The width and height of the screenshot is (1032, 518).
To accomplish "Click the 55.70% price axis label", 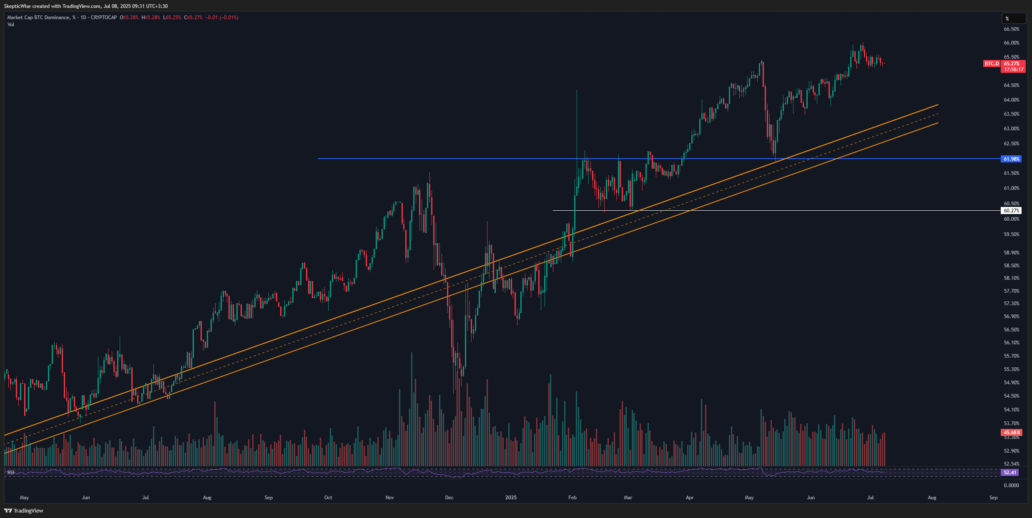I will tap(1011, 356).
